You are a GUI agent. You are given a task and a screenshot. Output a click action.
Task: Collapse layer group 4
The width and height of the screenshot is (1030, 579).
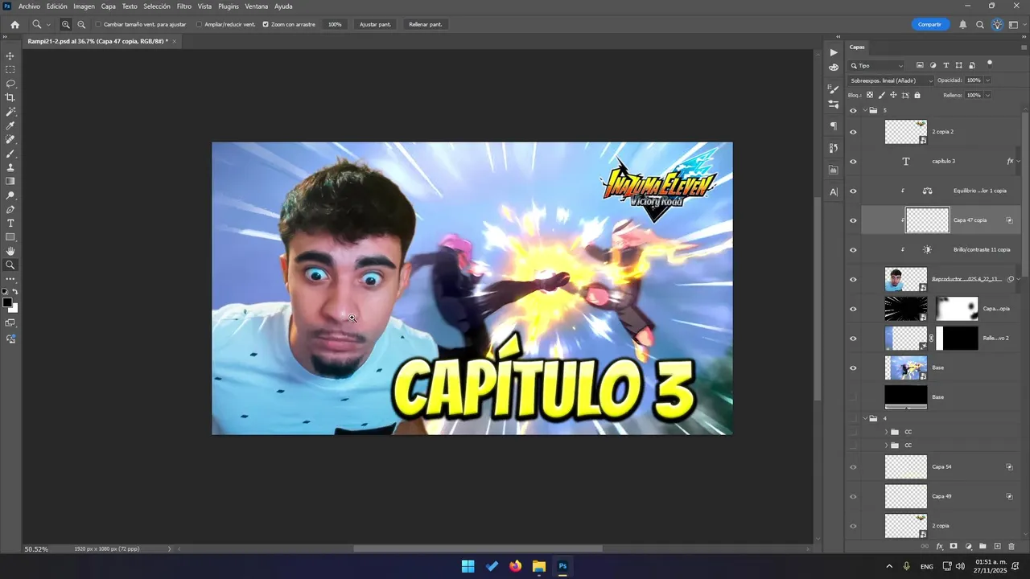pyautogui.click(x=865, y=419)
